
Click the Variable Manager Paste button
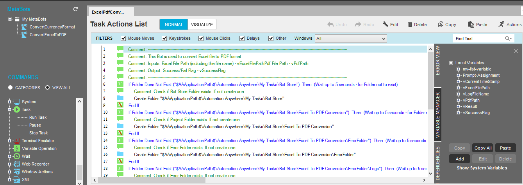[505, 148]
